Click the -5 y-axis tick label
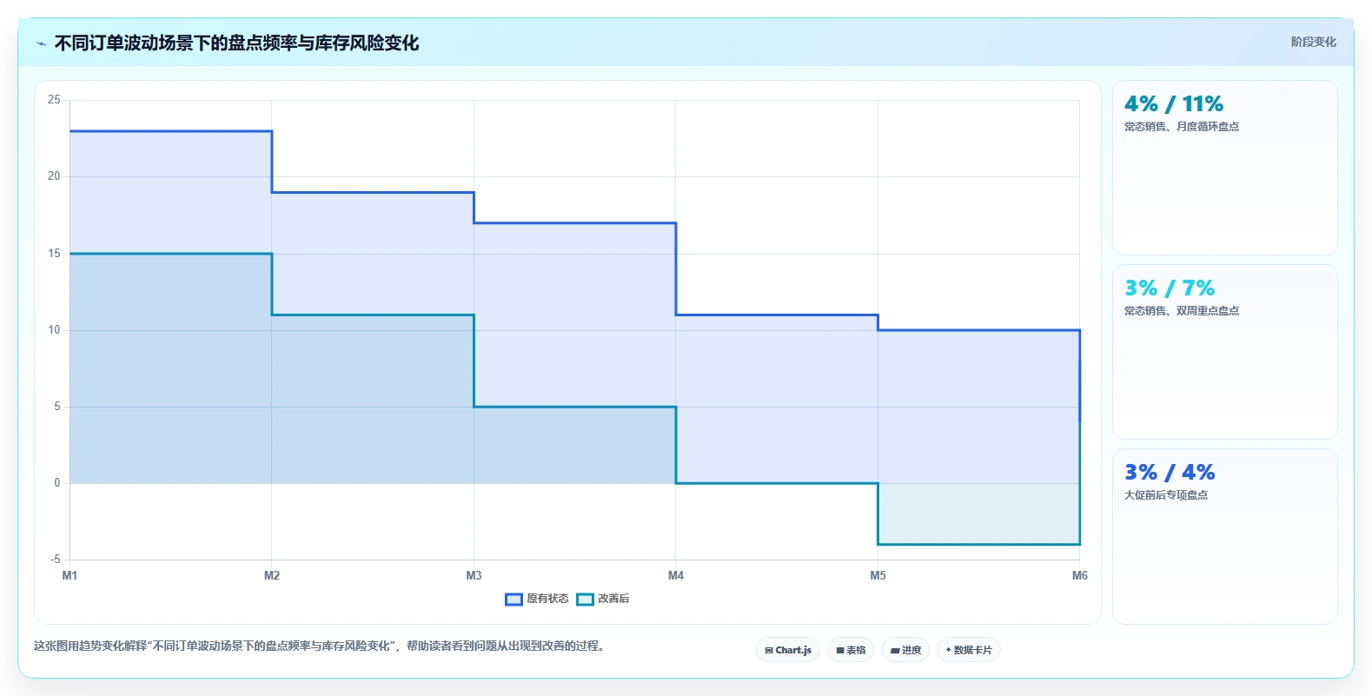Screen dimensions: 1372x696 (55, 560)
